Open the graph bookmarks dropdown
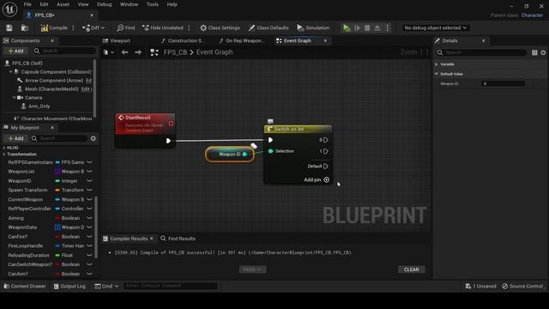 (x=109, y=52)
